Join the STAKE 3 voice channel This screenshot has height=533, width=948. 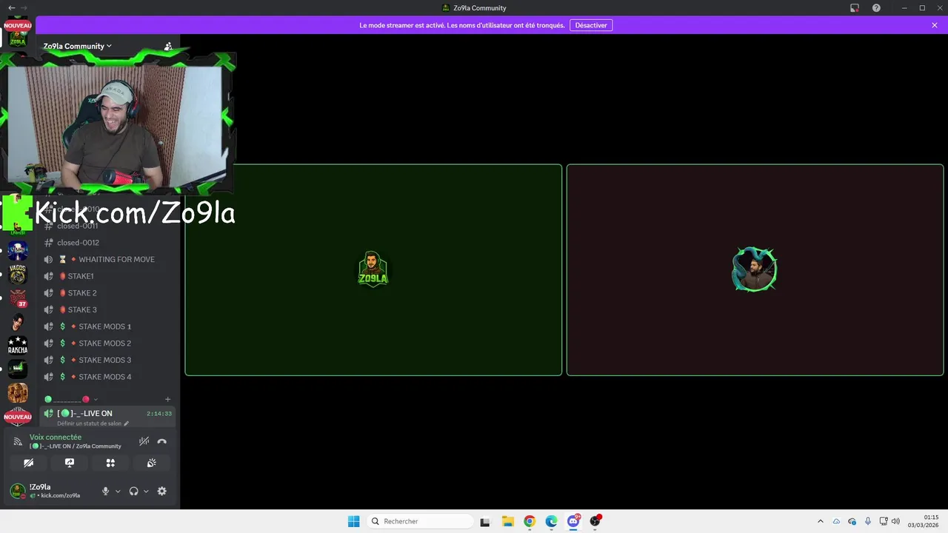(108, 309)
